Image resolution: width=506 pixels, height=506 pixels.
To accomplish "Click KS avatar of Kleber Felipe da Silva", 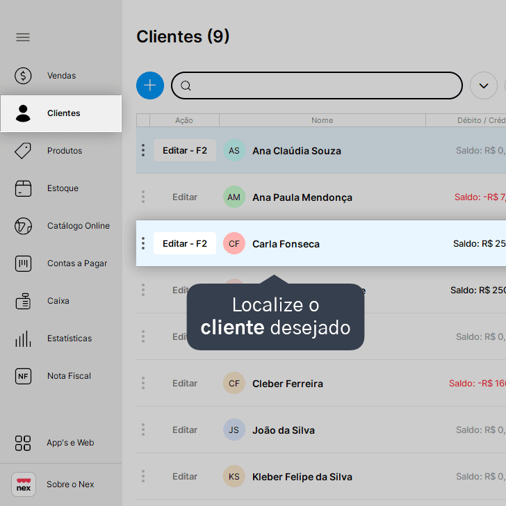I will pos(234,476).
